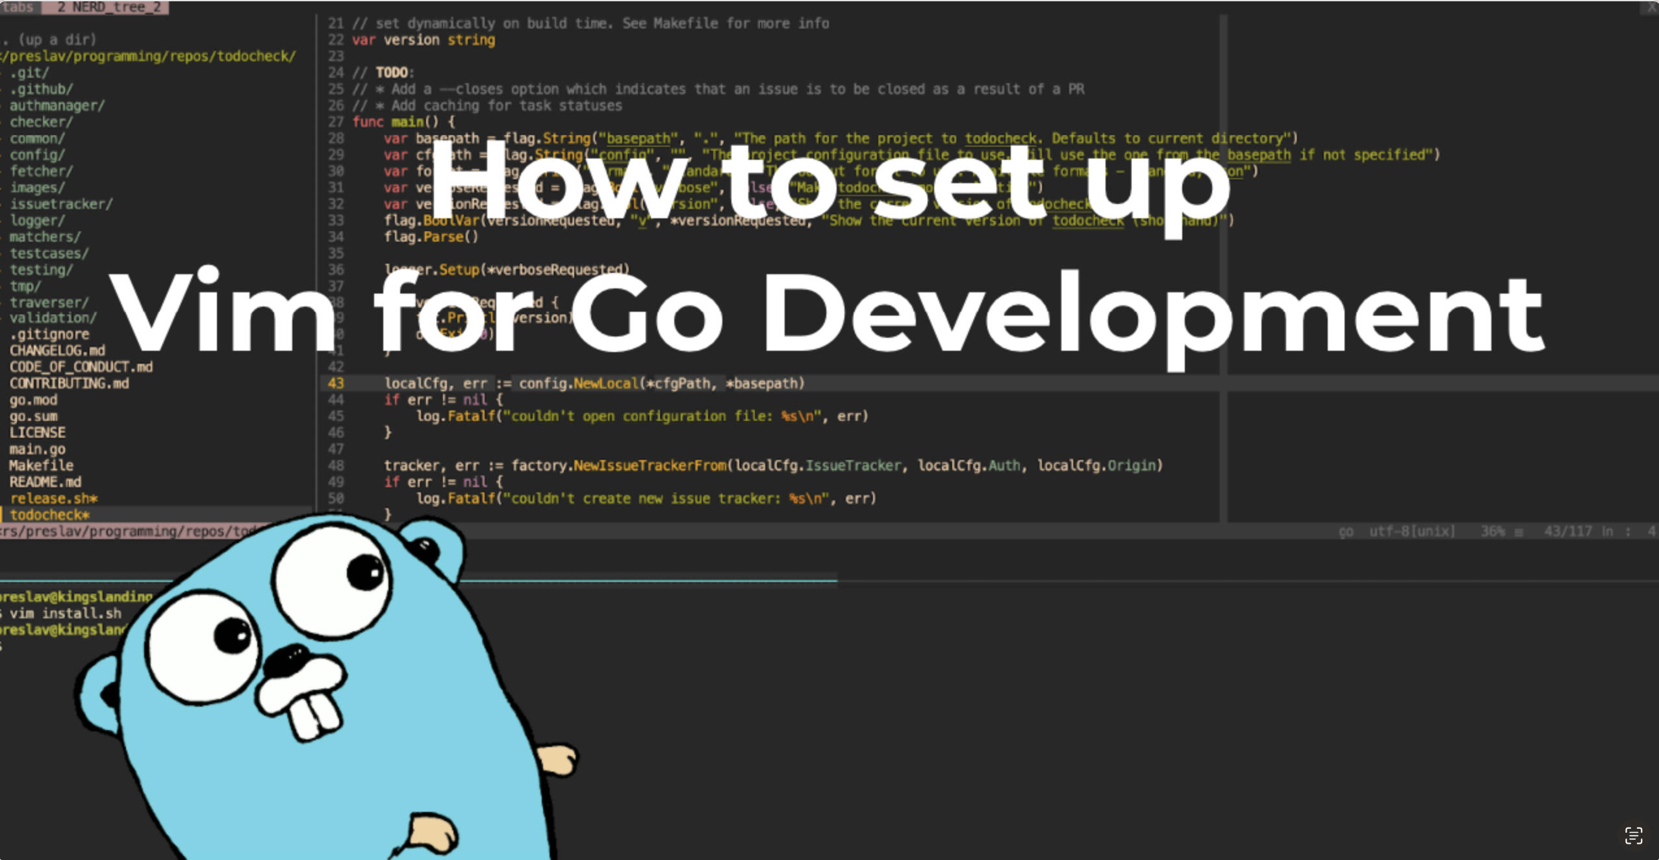Expand the config/ directory
The height and width of the screenshot is (860, 1659).
[37, 155]
